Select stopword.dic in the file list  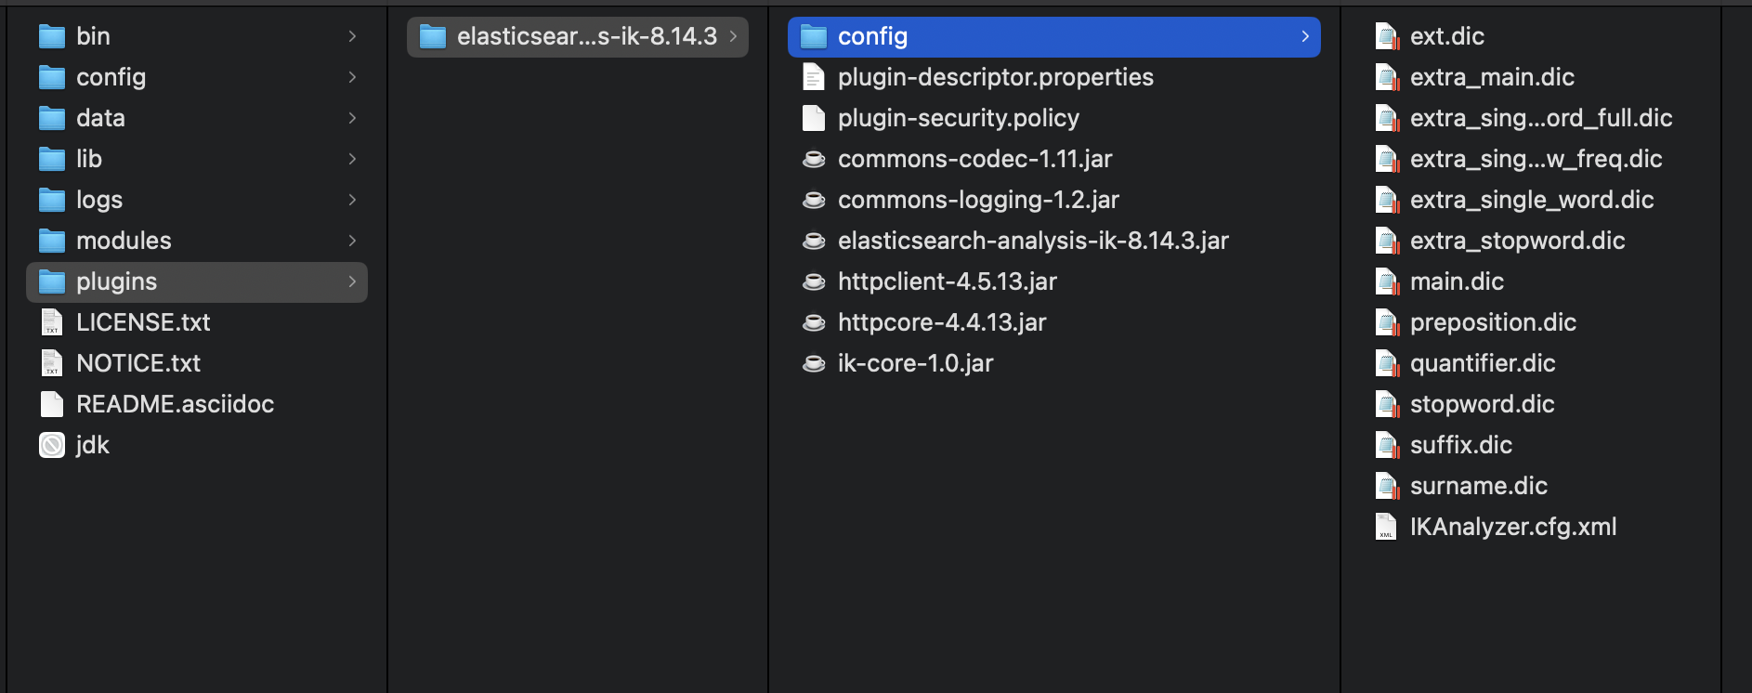1482,404
